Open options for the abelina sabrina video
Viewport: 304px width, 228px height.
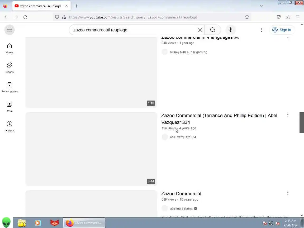(288, 193)
